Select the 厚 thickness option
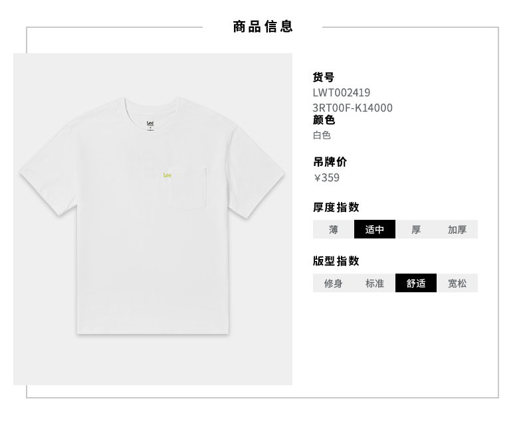 click(x=416, y=229)
